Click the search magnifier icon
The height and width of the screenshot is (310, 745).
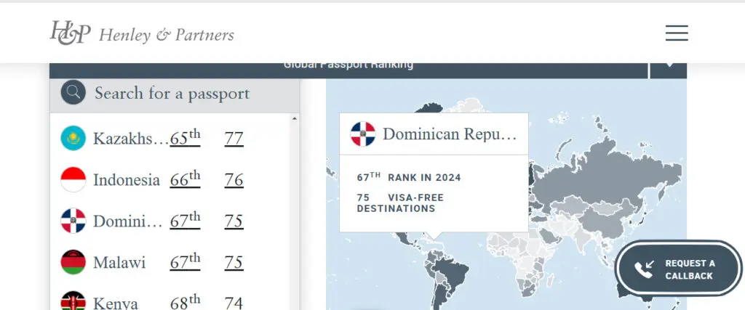click(73, 92)
